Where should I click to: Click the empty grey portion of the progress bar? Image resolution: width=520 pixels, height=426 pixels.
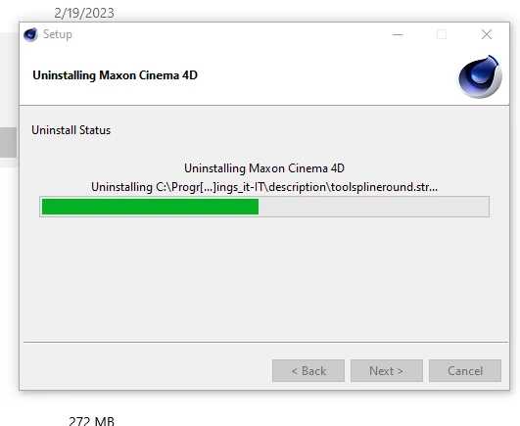[373, 207]
